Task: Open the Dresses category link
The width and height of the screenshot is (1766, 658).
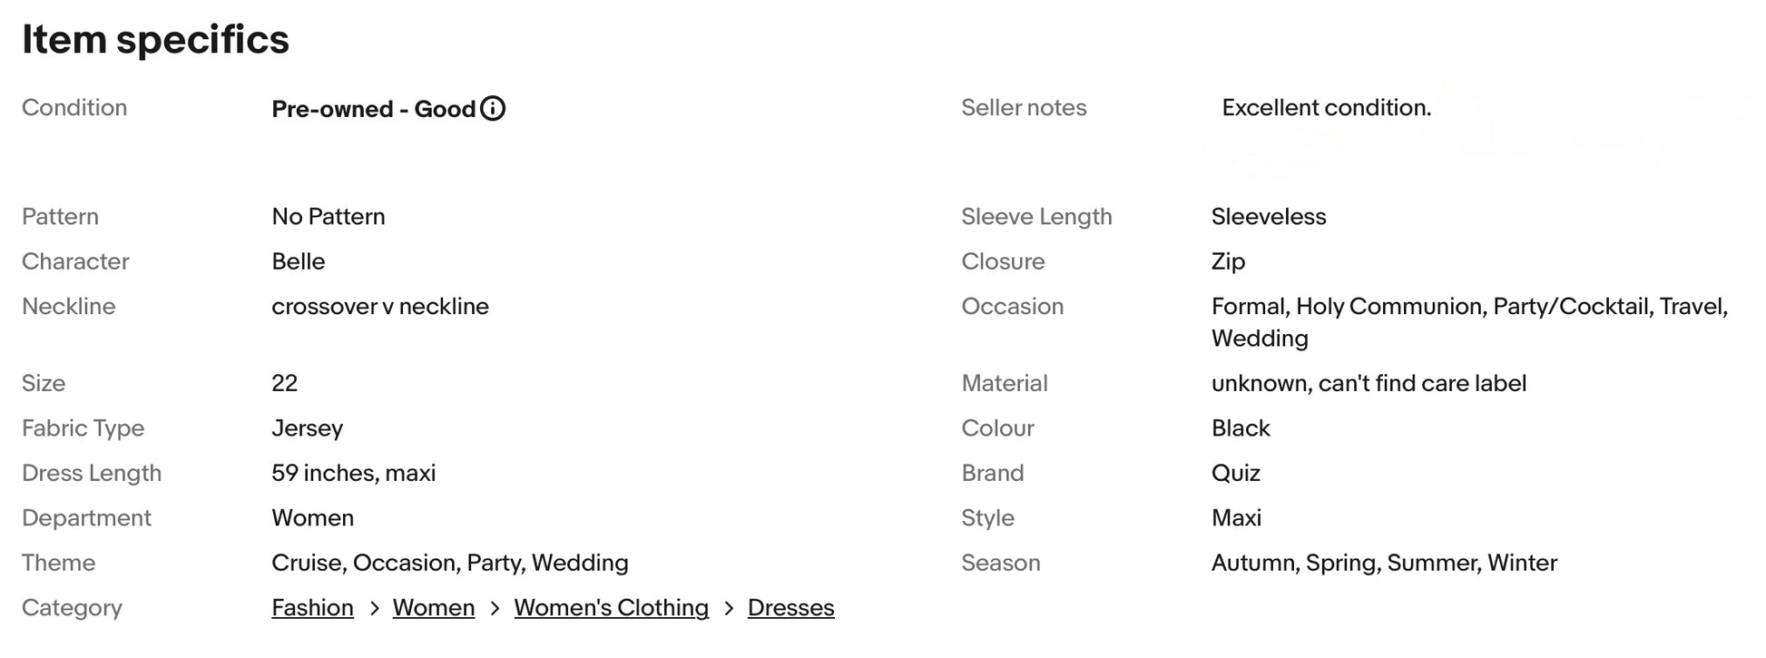Action: pos(791,608)
